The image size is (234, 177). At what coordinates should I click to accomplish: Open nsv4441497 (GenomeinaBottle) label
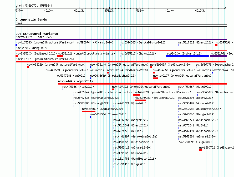135,136
